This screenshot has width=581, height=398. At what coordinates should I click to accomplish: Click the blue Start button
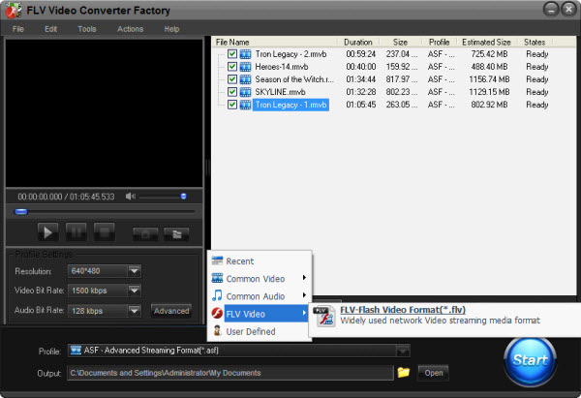pyautogui.click(x=531, y=360)
